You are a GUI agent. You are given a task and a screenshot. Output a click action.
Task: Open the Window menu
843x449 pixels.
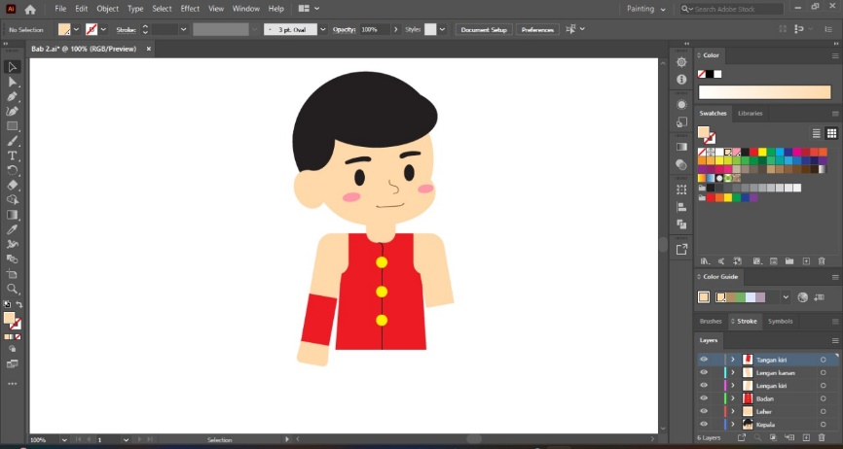[x=245, y=9]
